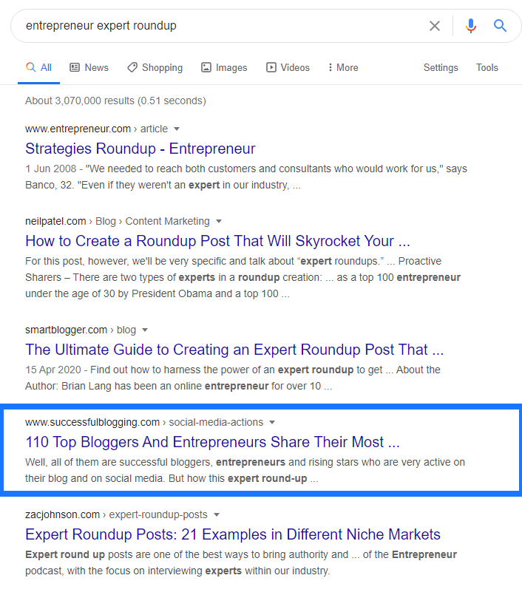
Task: Open the Shopping results tab
Action: point(155,67)
